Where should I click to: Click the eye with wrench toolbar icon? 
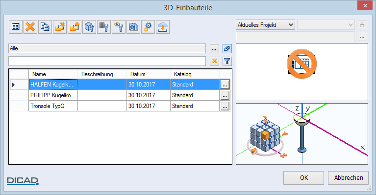[119, 27]
